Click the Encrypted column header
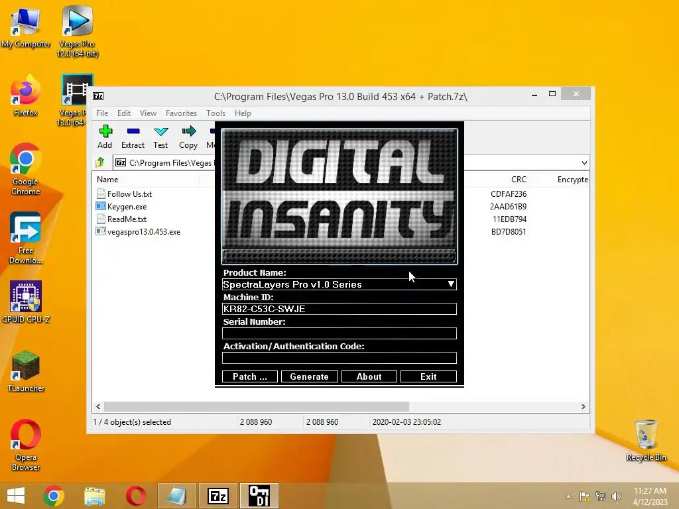 point(572,179)
